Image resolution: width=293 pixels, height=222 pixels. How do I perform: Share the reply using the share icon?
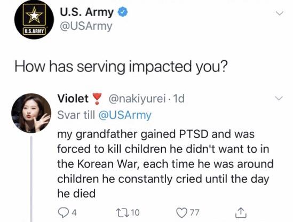tap(241, 212)
